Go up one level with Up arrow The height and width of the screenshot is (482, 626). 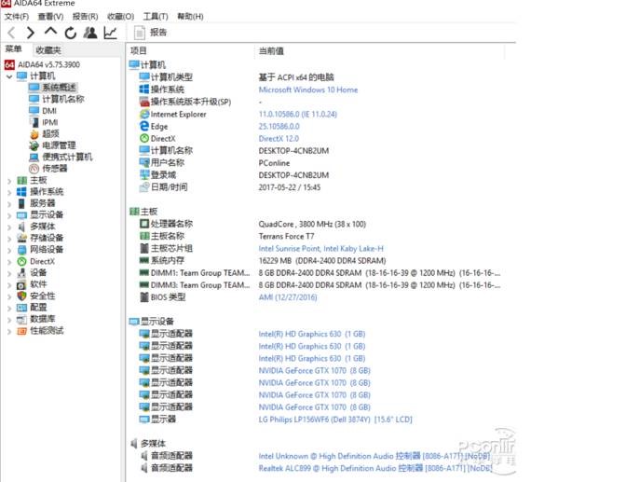pyautogui.click(x=50, y=32)
